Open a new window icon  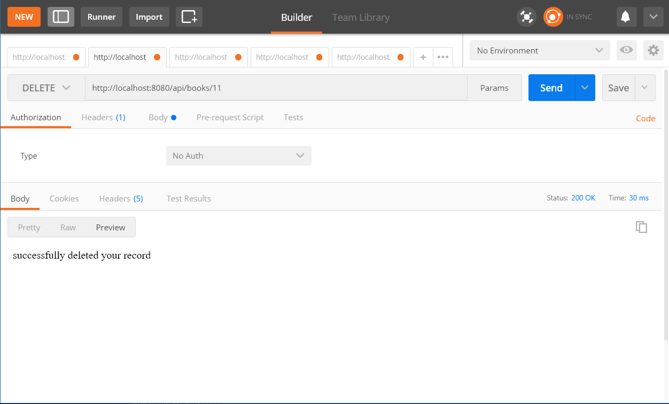[189, 17]
